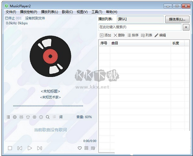Toggle lyric translation 译 icon
The width and height of the screenshot is (193, 156).
click(54, 117)
